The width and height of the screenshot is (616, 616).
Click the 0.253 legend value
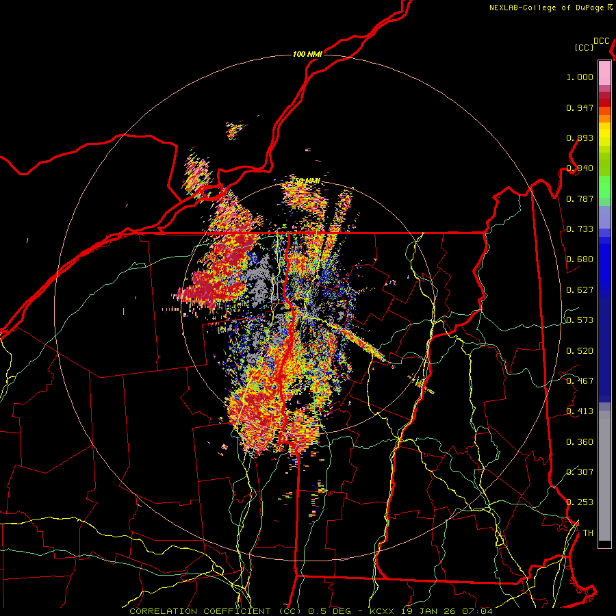click(x=580, y=502)
